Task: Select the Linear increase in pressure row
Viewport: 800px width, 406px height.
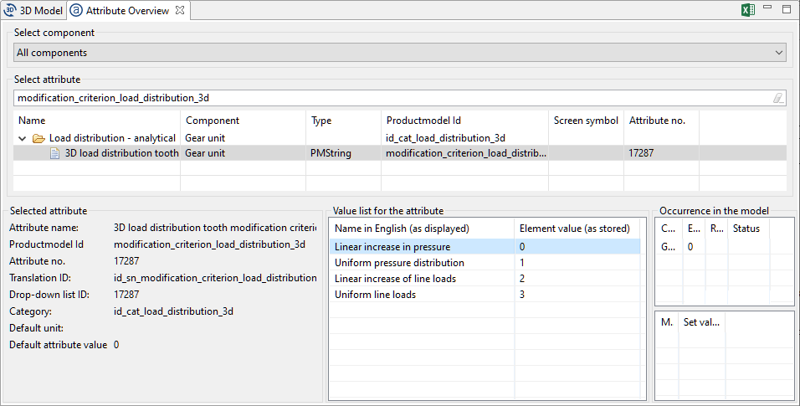Action: coord(392,247)
